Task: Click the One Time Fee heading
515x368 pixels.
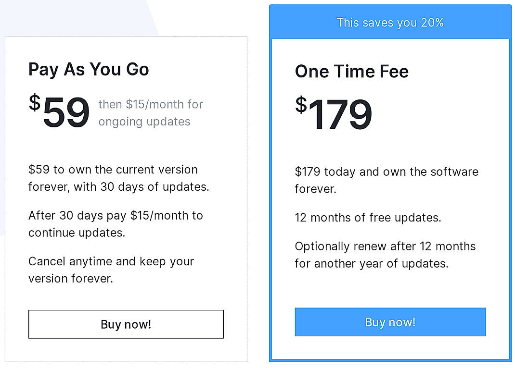Action: [x=351, y=71]
